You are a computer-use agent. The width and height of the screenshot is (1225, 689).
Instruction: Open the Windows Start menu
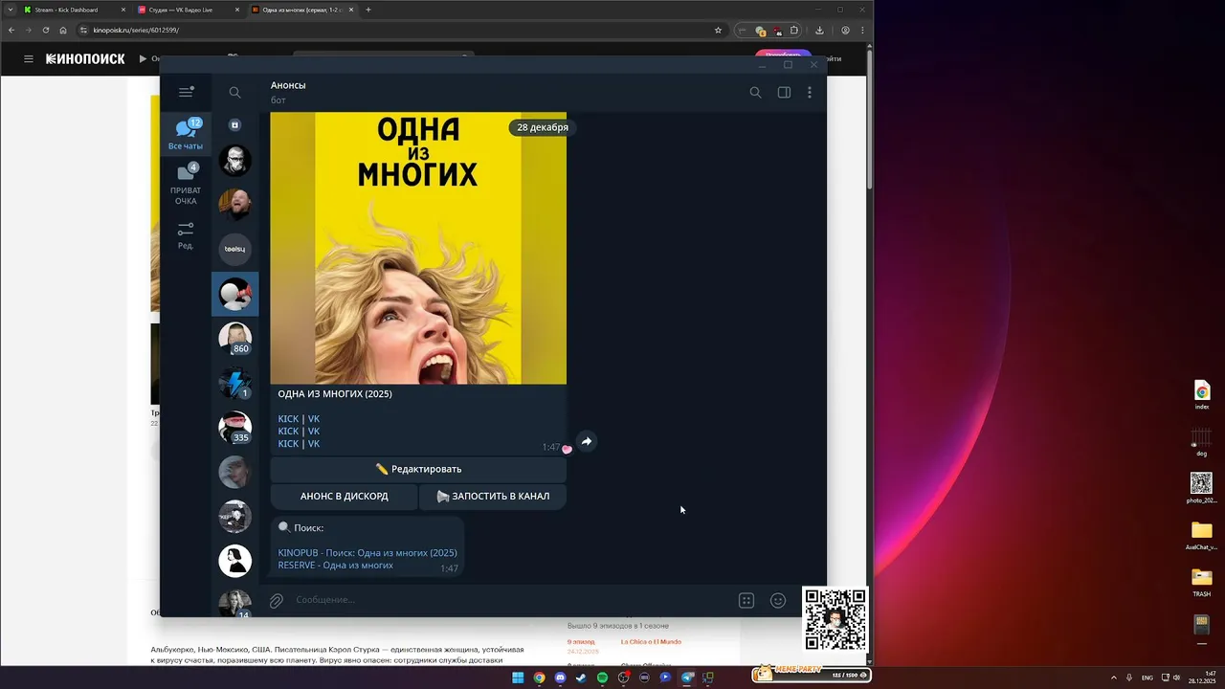pyautogui.click(x=518, y=678)
